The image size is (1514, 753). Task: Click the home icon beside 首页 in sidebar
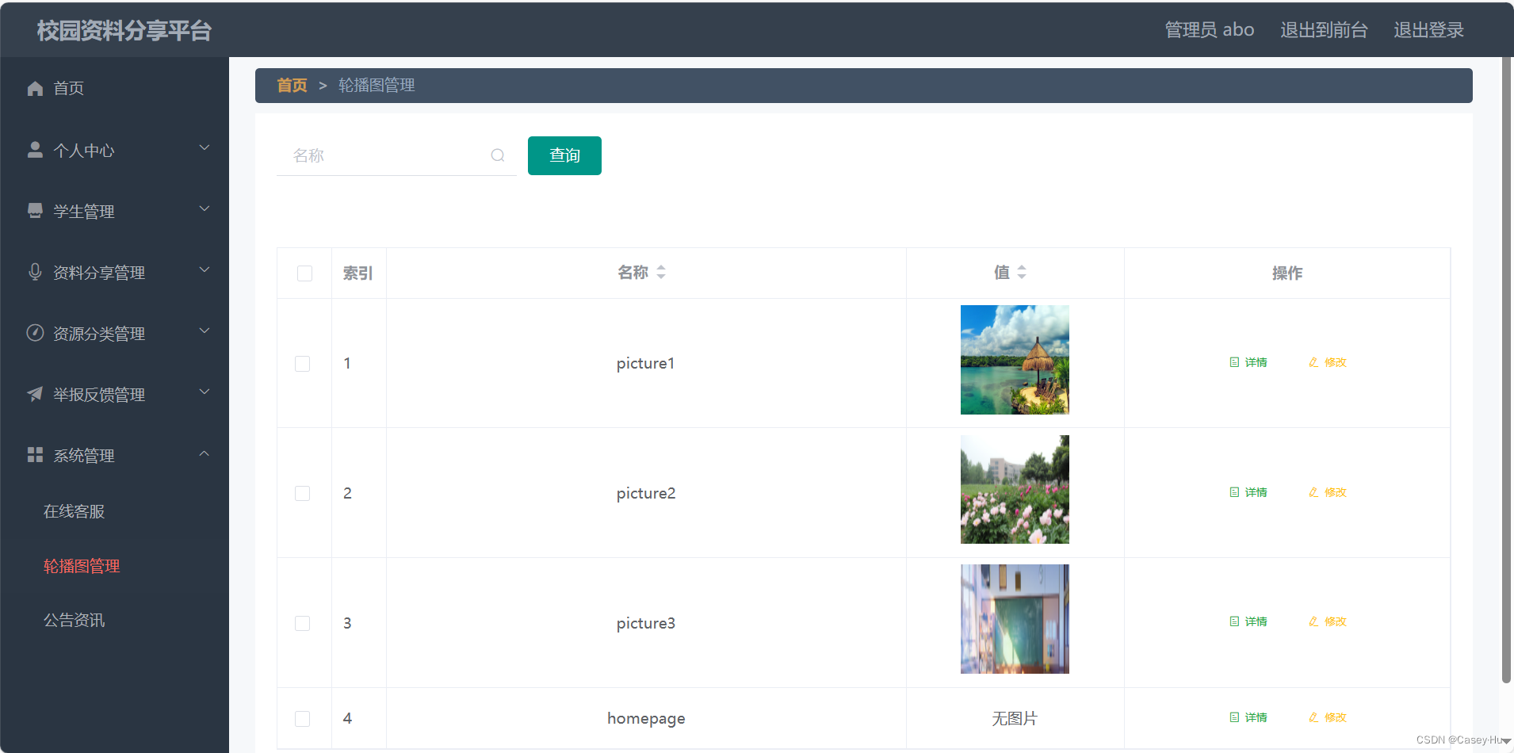(35, 88)
